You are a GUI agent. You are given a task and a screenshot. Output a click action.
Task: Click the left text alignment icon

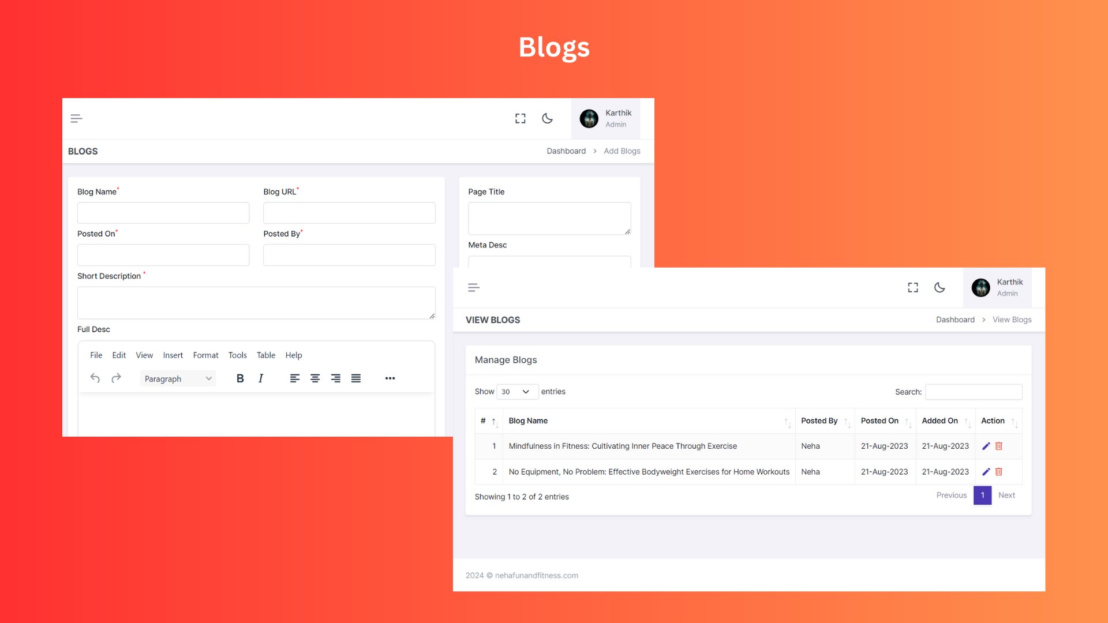(x=293, y=378)
